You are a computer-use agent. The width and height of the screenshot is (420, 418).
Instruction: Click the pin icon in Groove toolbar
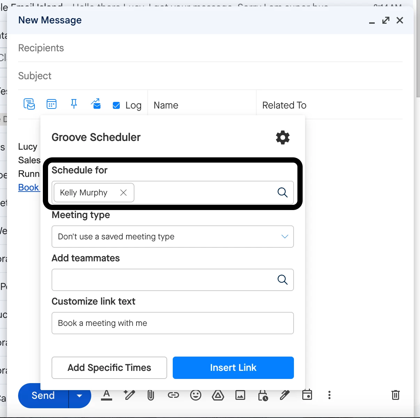point(74,104)
